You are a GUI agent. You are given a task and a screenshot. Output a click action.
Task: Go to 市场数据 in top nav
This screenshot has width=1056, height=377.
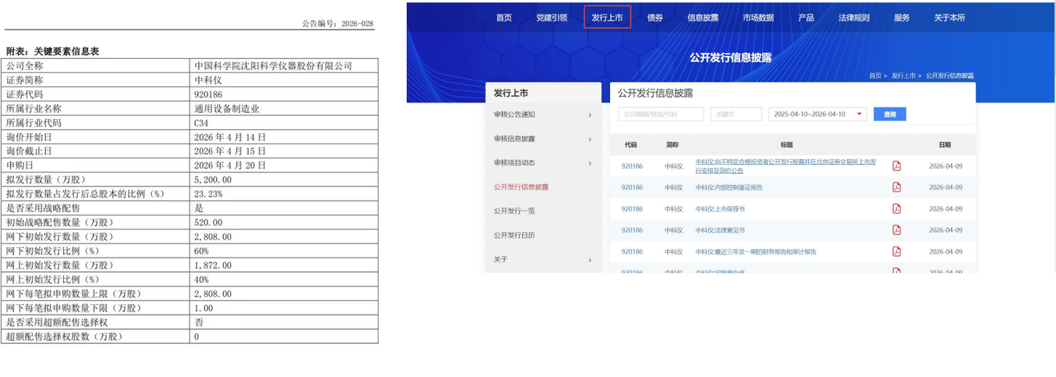pos(758,18)
